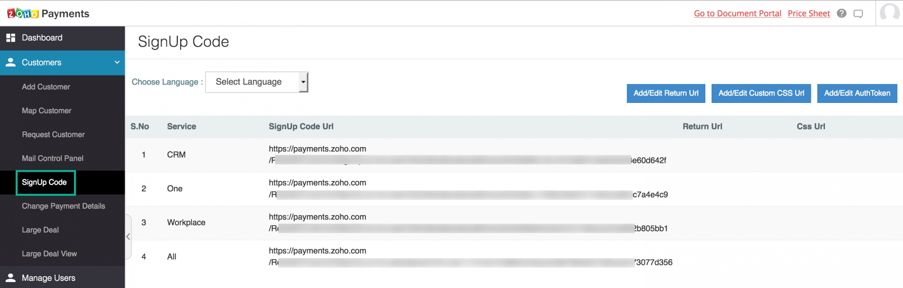Viewport: 903px width, 288px height.
Task: Open Add Customer in the sidebar
Action: tap(46, 87)
